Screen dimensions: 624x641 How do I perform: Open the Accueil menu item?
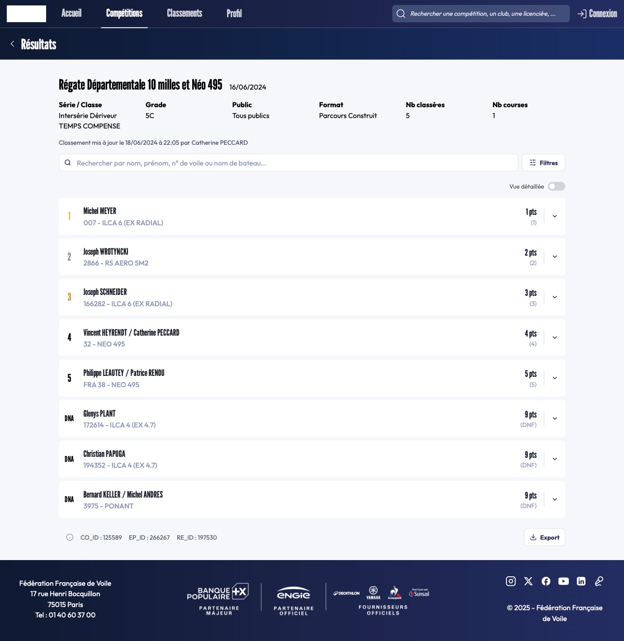click(71, 14)
